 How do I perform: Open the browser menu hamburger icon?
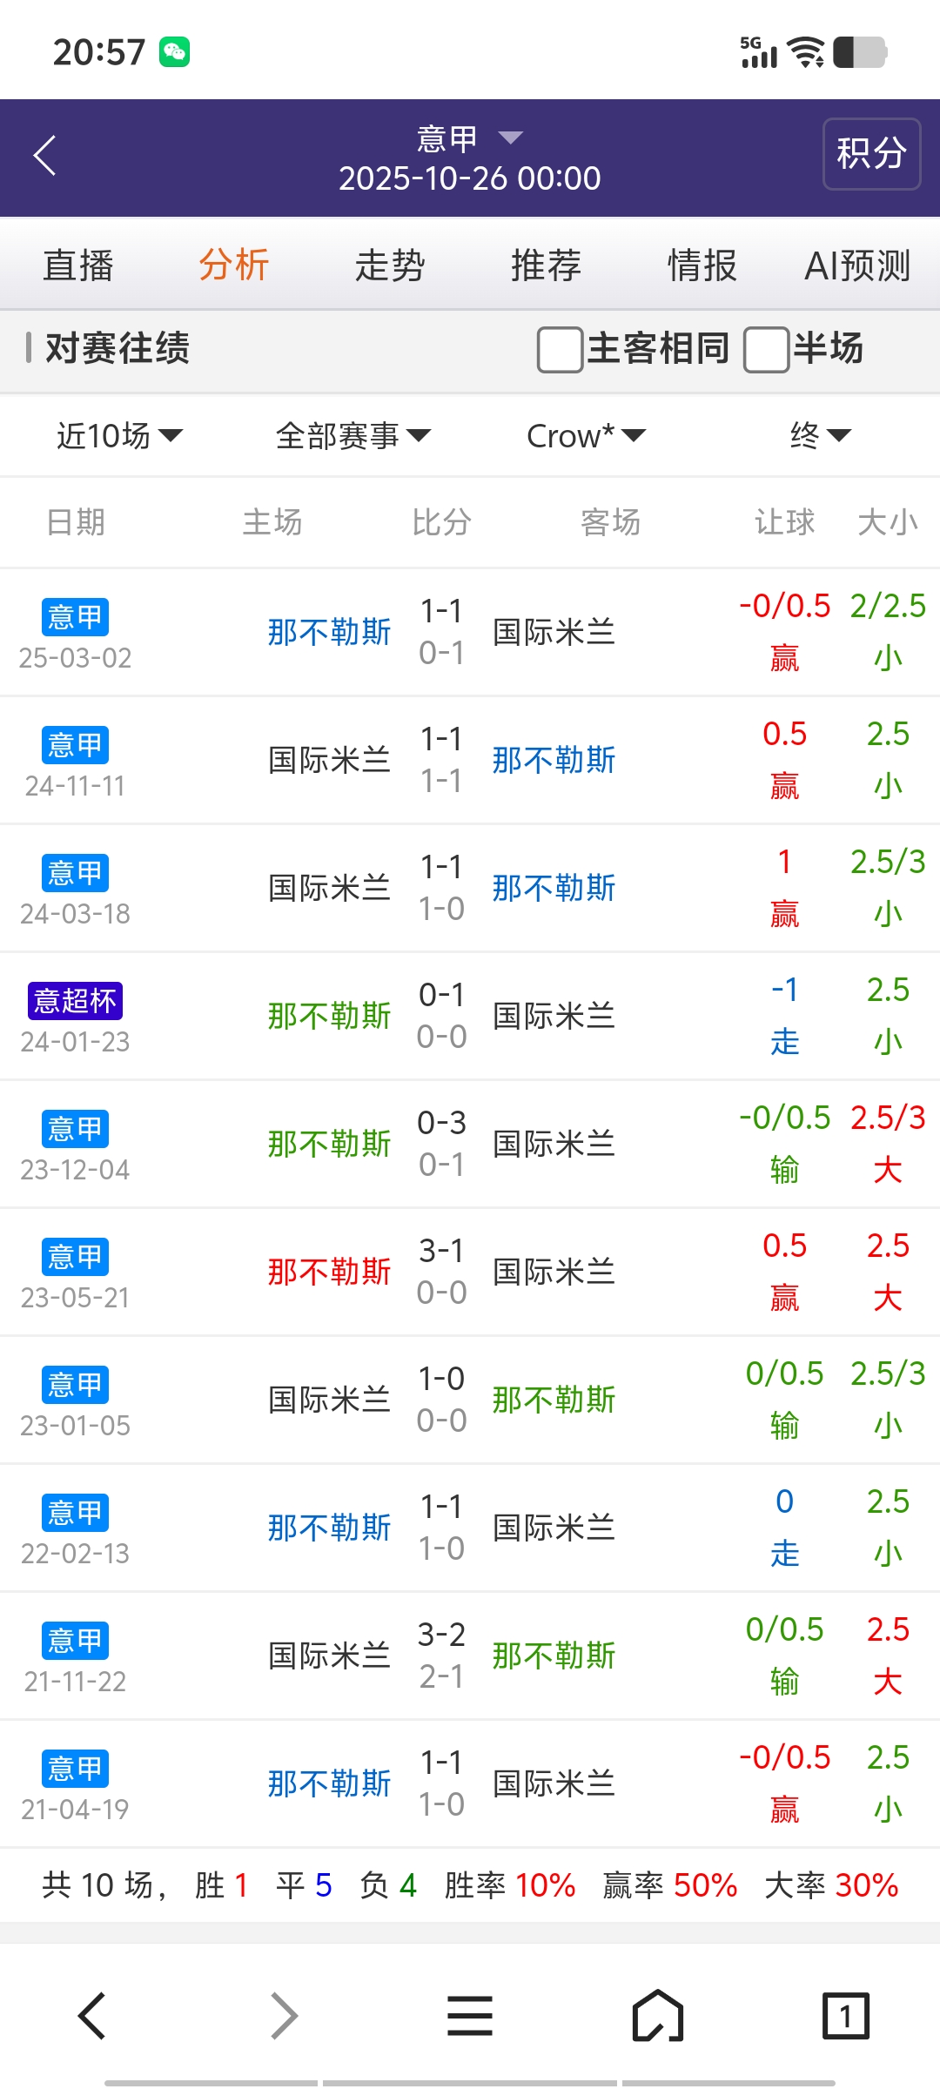[x=470, y=2015]
